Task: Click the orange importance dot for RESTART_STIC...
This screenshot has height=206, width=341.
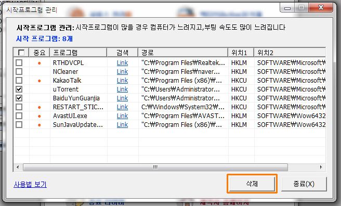Action: click(40, 108)
